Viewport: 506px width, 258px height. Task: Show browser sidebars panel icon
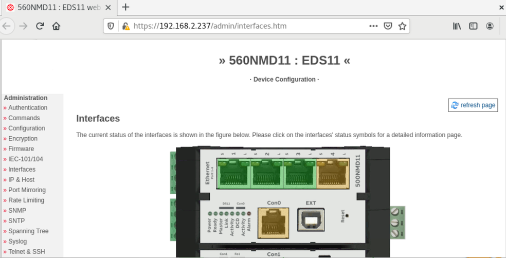point(473,26)
